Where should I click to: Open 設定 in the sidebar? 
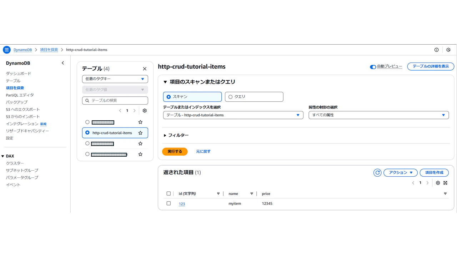click(10, 138)
